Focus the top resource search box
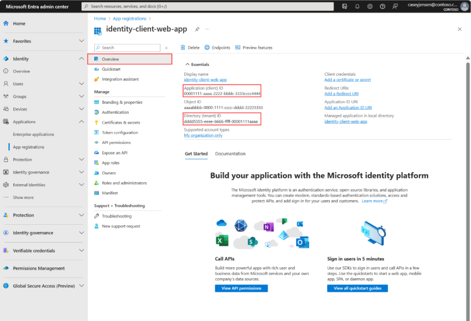Viewport: 471px width, 321px height. (x=208, y=6)
